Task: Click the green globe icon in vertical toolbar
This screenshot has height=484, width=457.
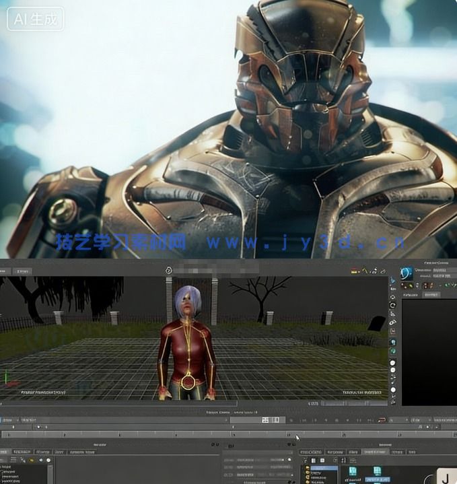Action: tap(393, 351)
